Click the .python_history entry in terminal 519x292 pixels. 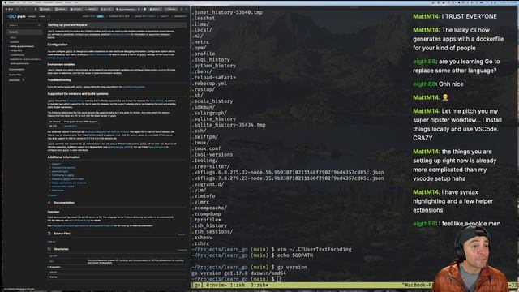click(213, 66)
